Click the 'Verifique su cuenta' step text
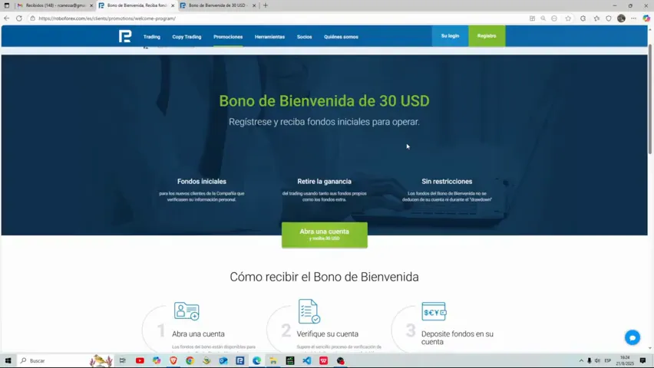This screenshot has height=368, width=654. tap(328, 333)
